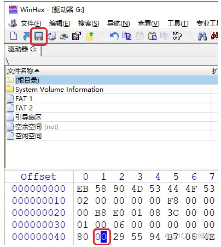Open the 搜索(S) menu

coord(89,23)
